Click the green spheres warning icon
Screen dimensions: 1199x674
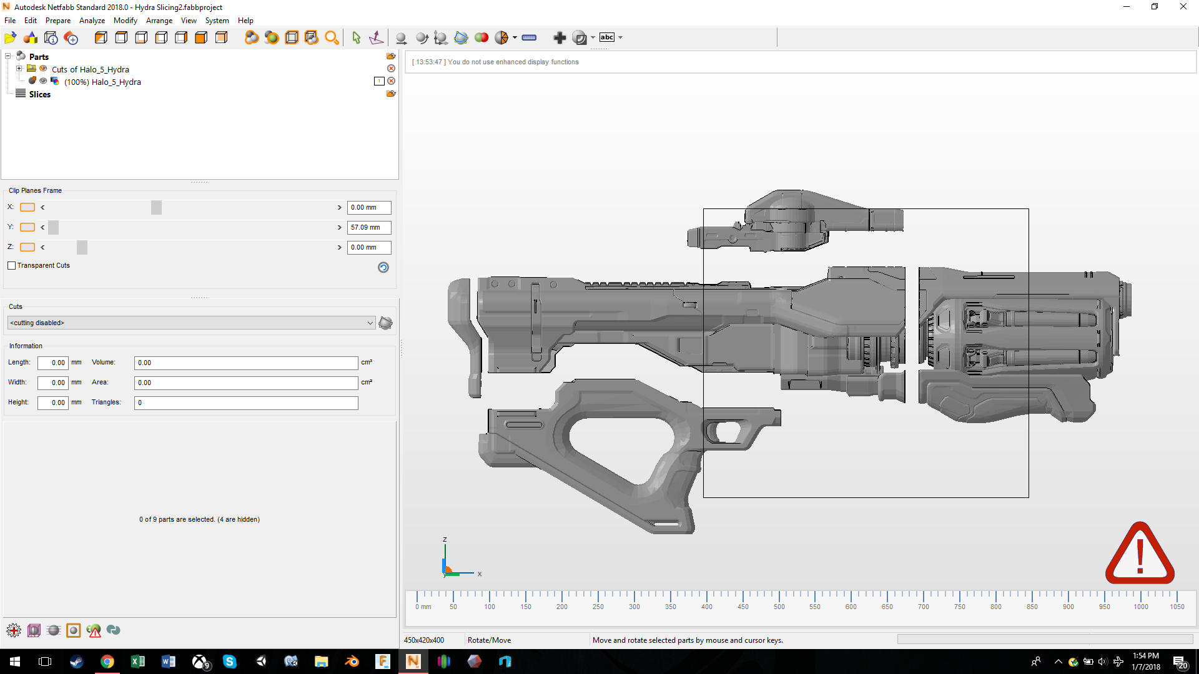[94, 630]
